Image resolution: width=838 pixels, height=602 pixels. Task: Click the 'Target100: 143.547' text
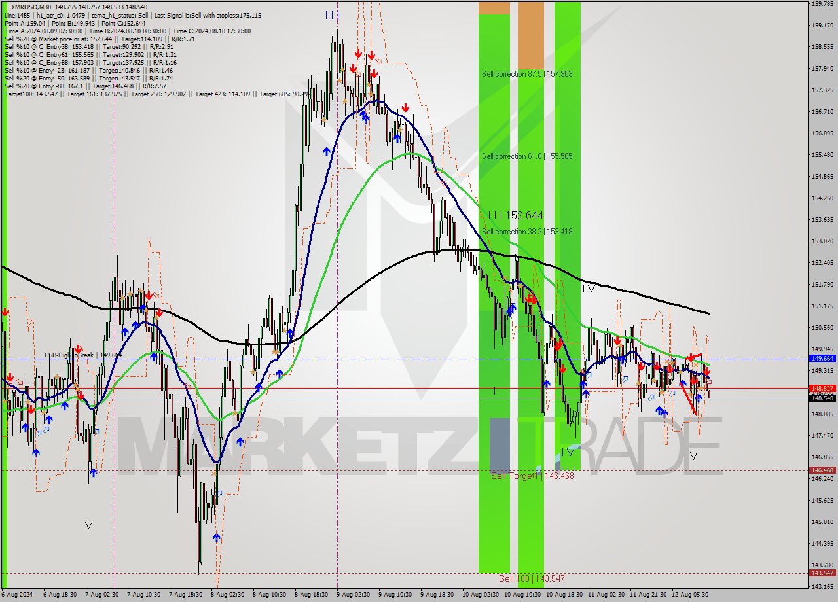pos(31,94)
